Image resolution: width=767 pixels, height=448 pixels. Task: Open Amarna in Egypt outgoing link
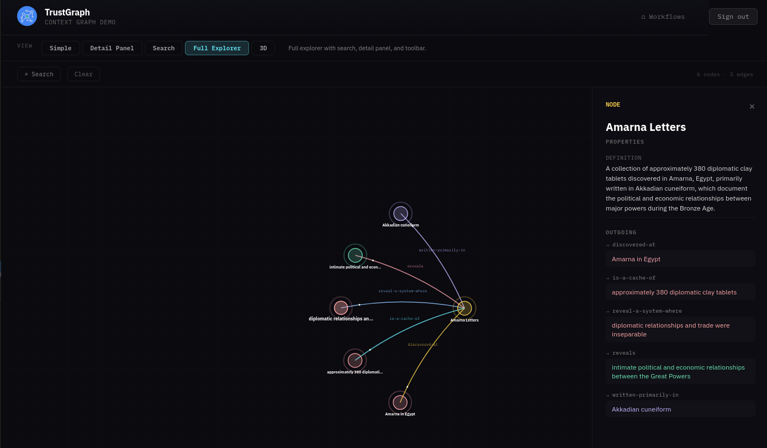click(680, 259)
